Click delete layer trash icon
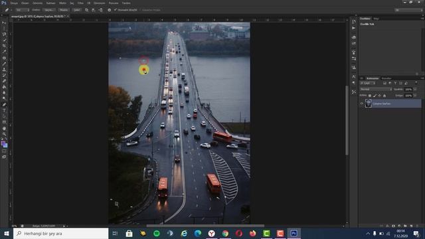The image size is (425, 239). (417, 226)
